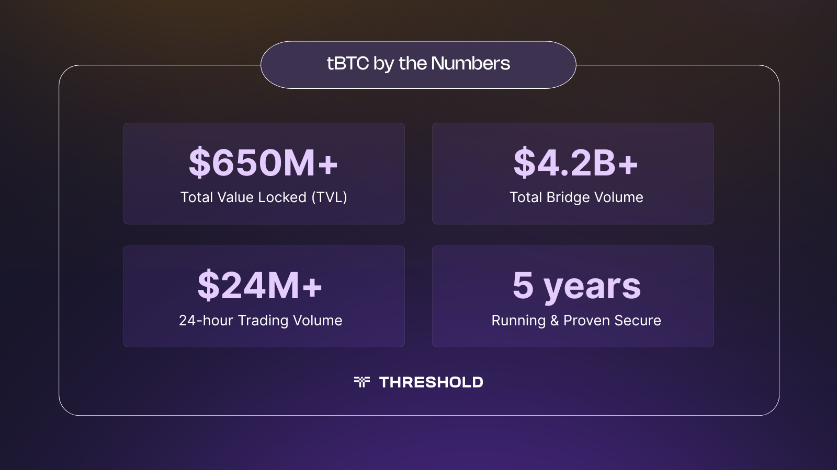Click the ampersand in Running & Proven Secure
The width and height of the screenshot is (837, 470).
coord(555,321)
